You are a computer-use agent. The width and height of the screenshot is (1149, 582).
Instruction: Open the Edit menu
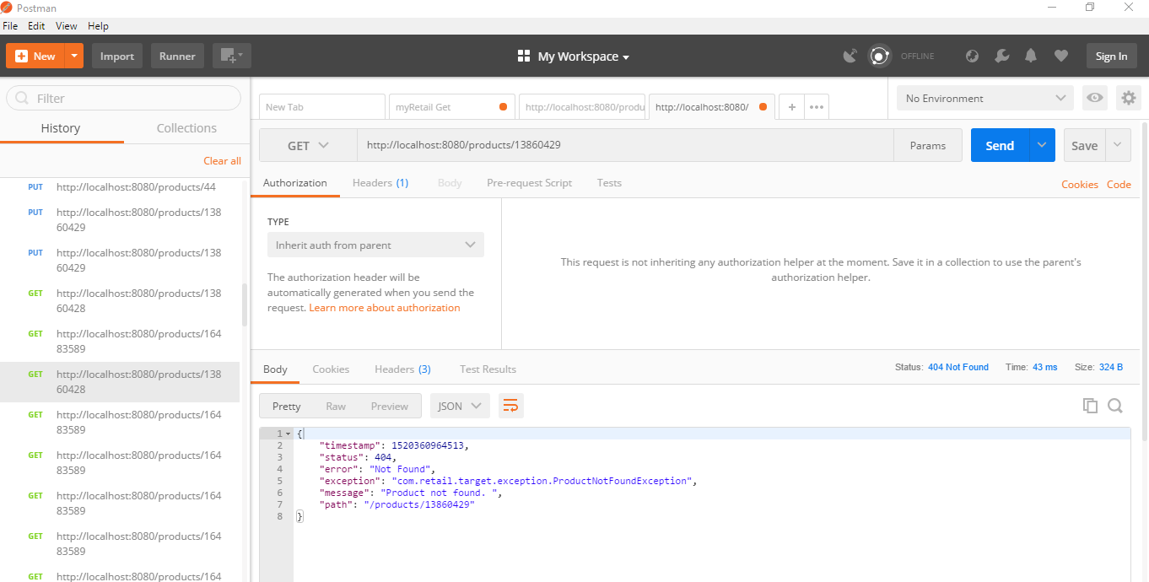[x=36, y=26]
